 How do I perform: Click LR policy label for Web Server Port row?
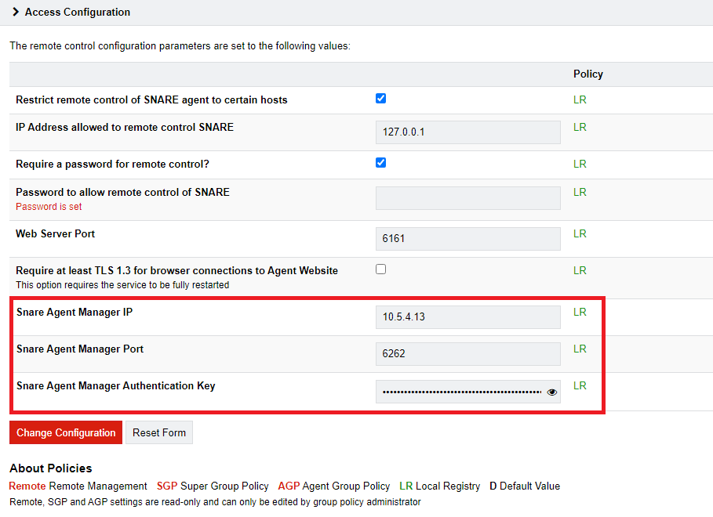pos(580,233)
